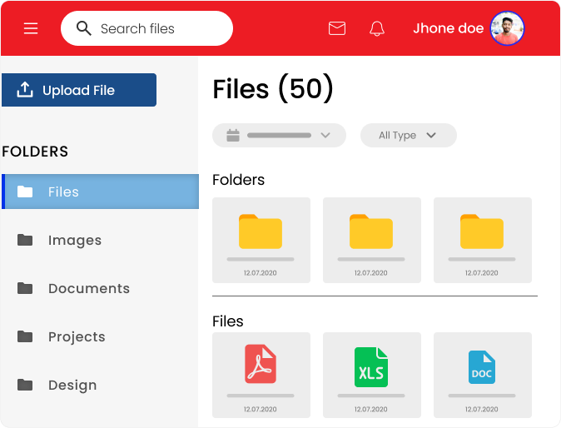Click the Upload File button
The height and width of the screenshot is (428, 561).
coord(79,90)
